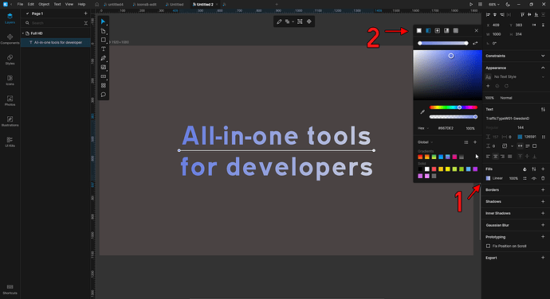Click the edit pencil icon above canvas
This screenshot has width=550, height=299.
pyautogui.click(x=279, y=21)
